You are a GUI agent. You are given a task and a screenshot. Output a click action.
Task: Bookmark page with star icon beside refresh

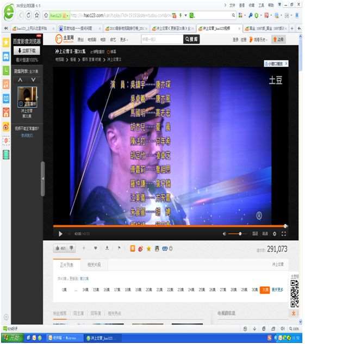point(36,15)
